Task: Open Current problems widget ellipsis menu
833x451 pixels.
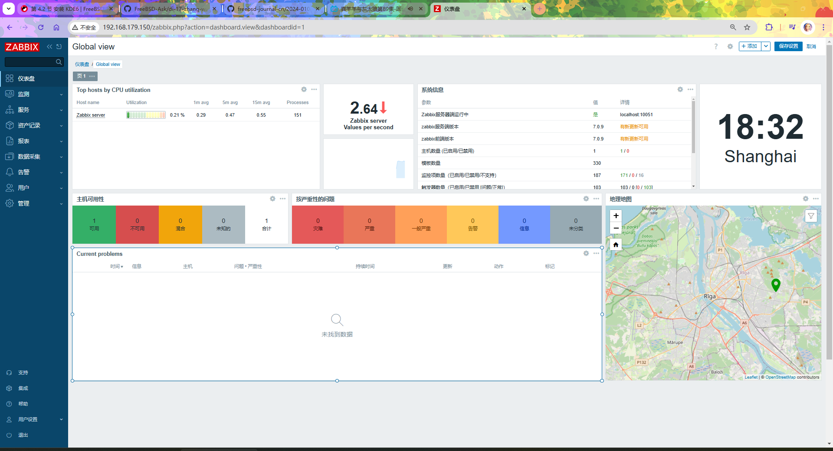Action: (596, 253)
